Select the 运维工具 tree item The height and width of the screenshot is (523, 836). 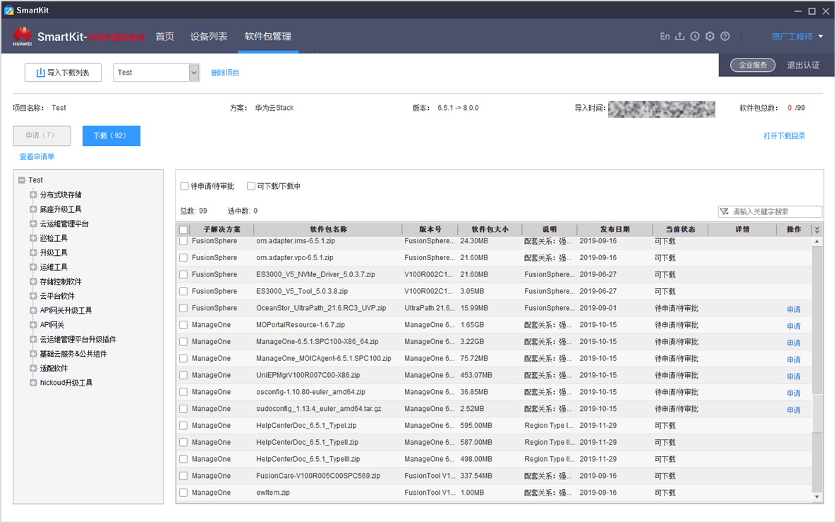(x=54, y=267)
